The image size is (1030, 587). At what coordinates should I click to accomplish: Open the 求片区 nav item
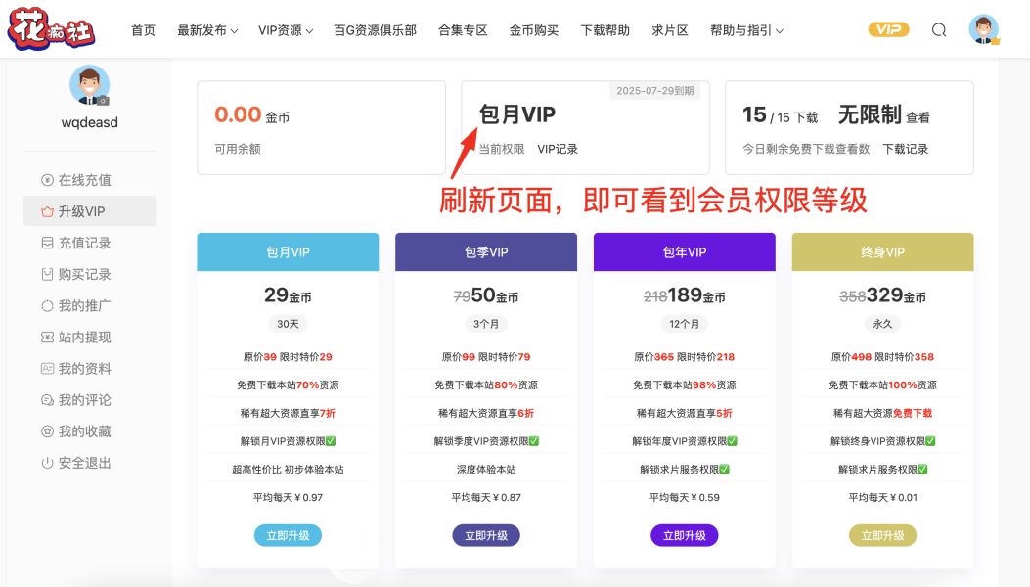(x=670, y=30)
